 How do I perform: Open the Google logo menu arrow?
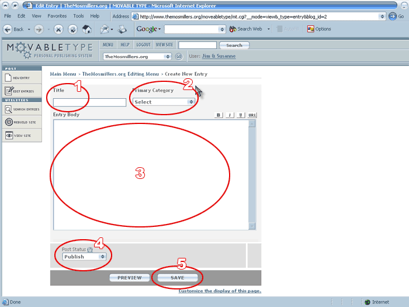pos(160,29)
